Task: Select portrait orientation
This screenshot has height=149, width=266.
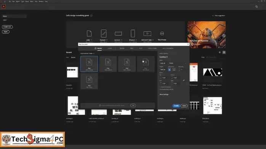Action: pos(169,70)
